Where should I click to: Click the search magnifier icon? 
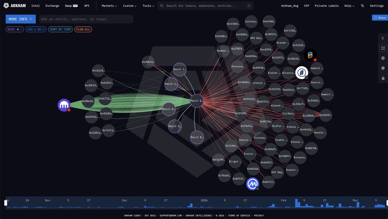[x=162, y=6]
